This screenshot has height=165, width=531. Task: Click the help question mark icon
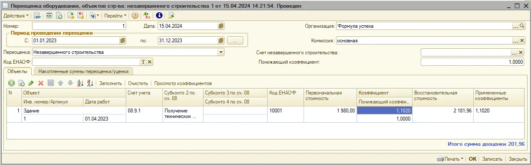coord(135,15)
